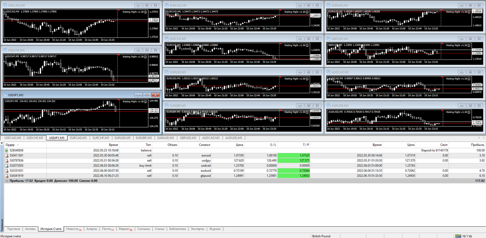This screenshot has height=238, width=486.
Task: Open the Журнал terminal tab
Action: pos(215,229)
